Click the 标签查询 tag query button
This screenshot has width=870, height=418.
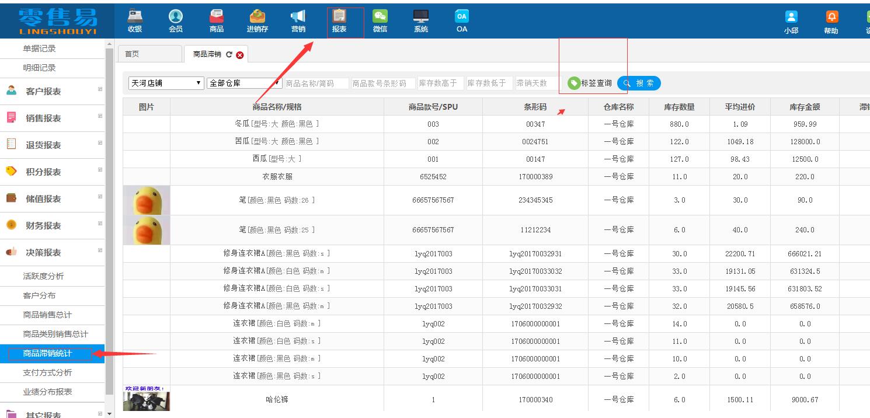pyautogui.click(x=589, y=82)
